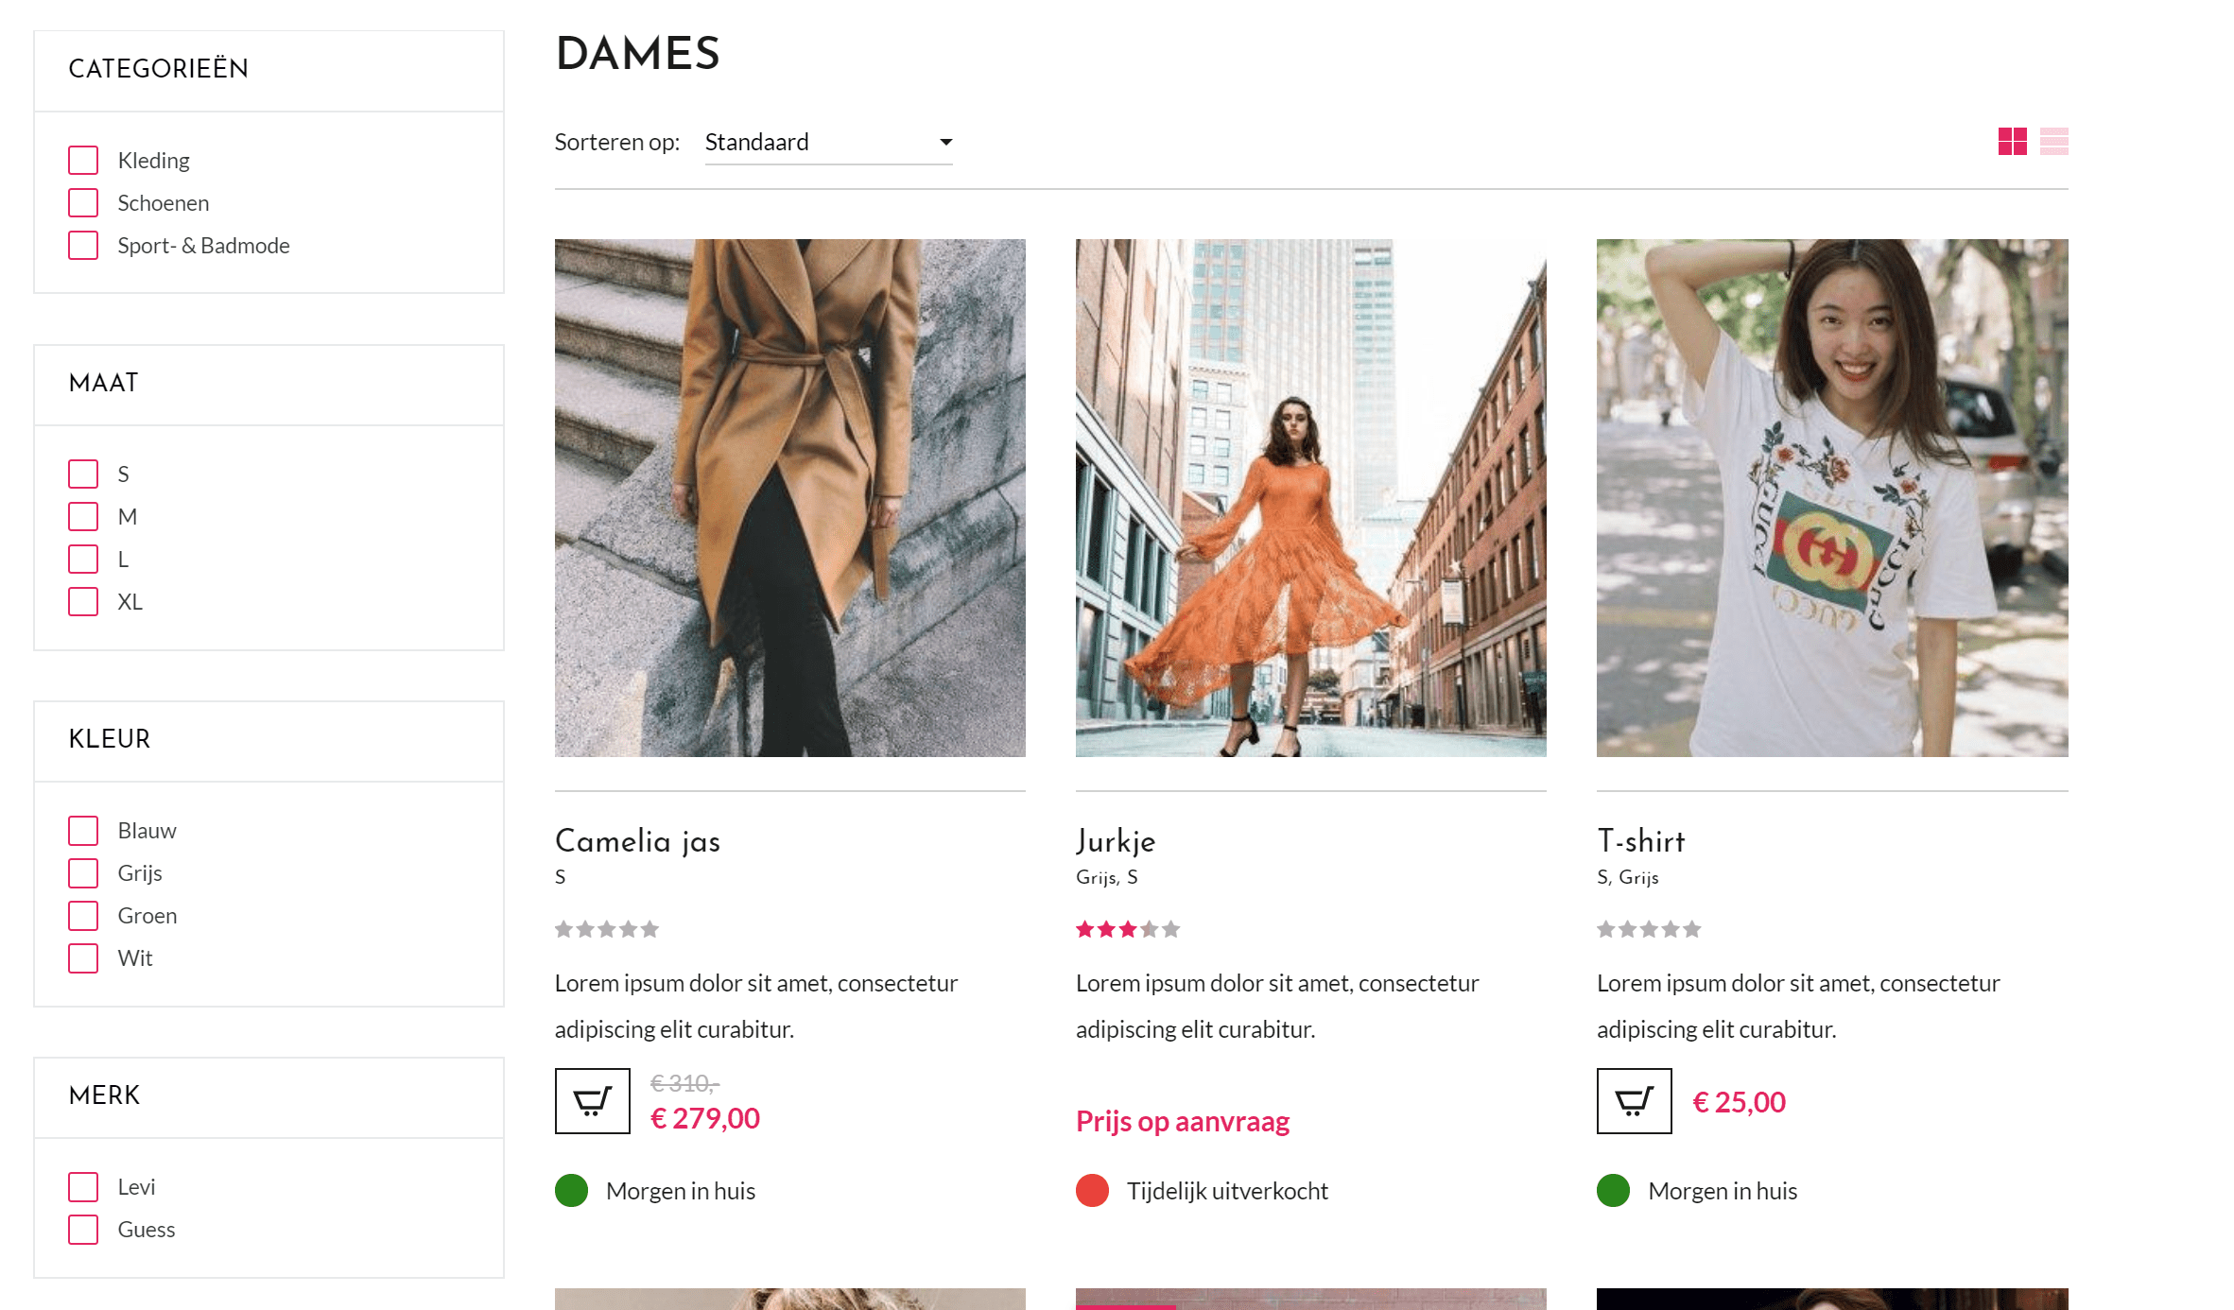Open the Camelia coat product photo

tap(789, 498)
